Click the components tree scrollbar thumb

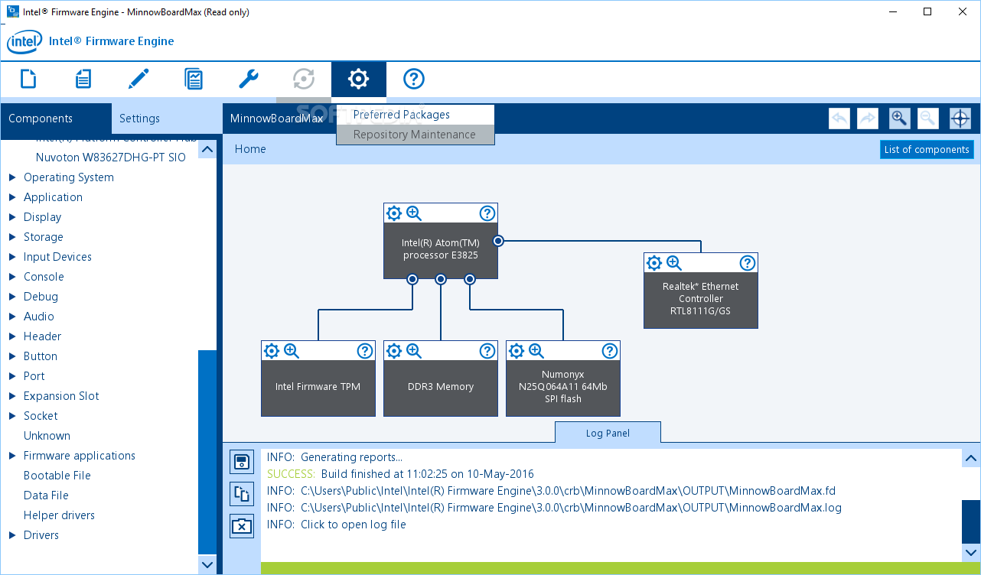[x=207, y=452]
